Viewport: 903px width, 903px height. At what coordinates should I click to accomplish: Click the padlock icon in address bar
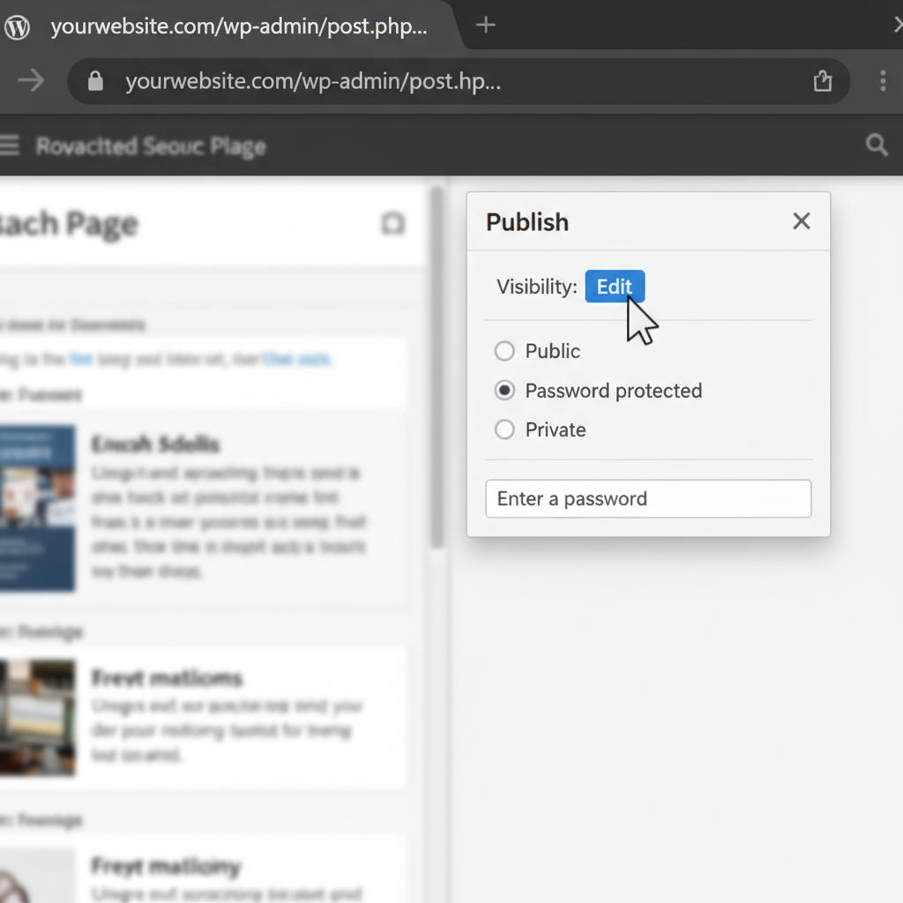(x=95, y=82)
